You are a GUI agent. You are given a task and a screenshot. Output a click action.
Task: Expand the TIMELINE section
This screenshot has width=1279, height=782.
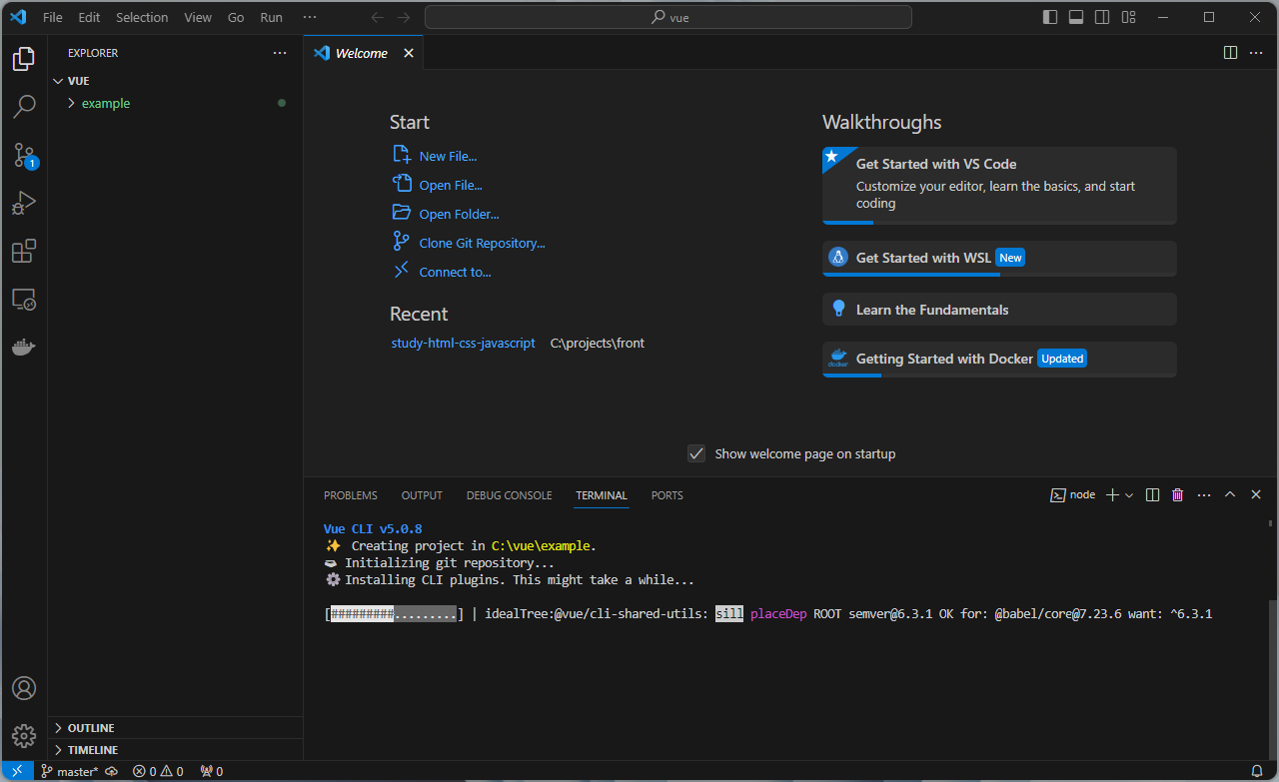click(175, 750)
